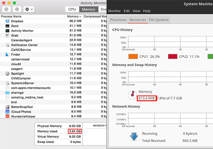Screen dimensions: 213x149
Task: Click the memory pie chart icon in System Monitor
Action: 132,95
